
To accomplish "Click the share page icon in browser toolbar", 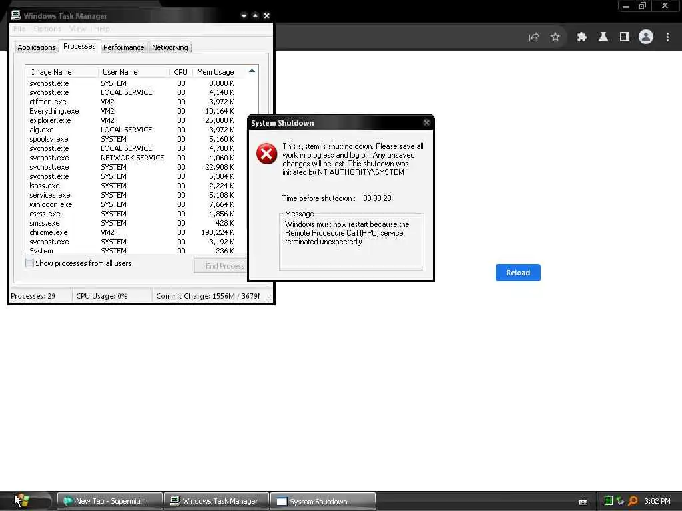I will [533, 37].
